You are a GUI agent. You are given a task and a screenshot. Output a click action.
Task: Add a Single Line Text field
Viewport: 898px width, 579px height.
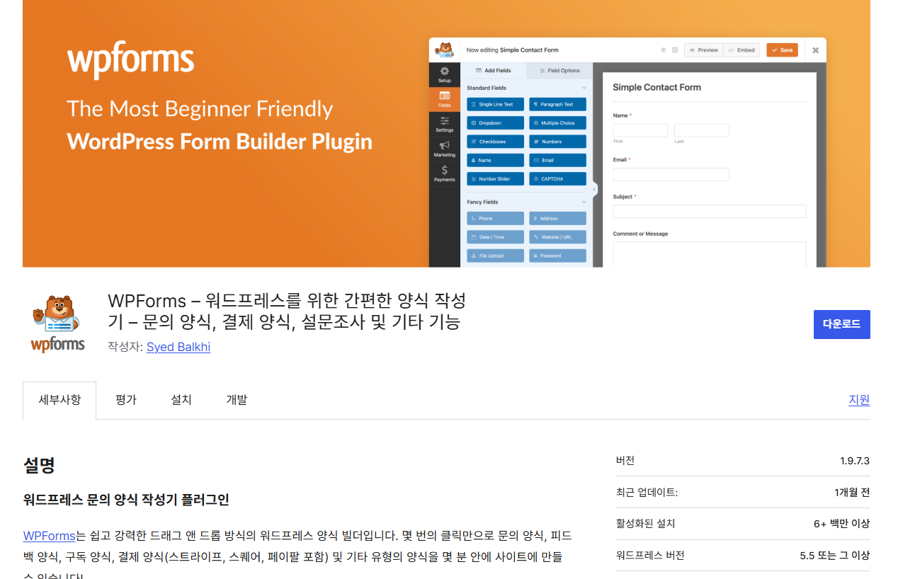click(x=496, y=104)
